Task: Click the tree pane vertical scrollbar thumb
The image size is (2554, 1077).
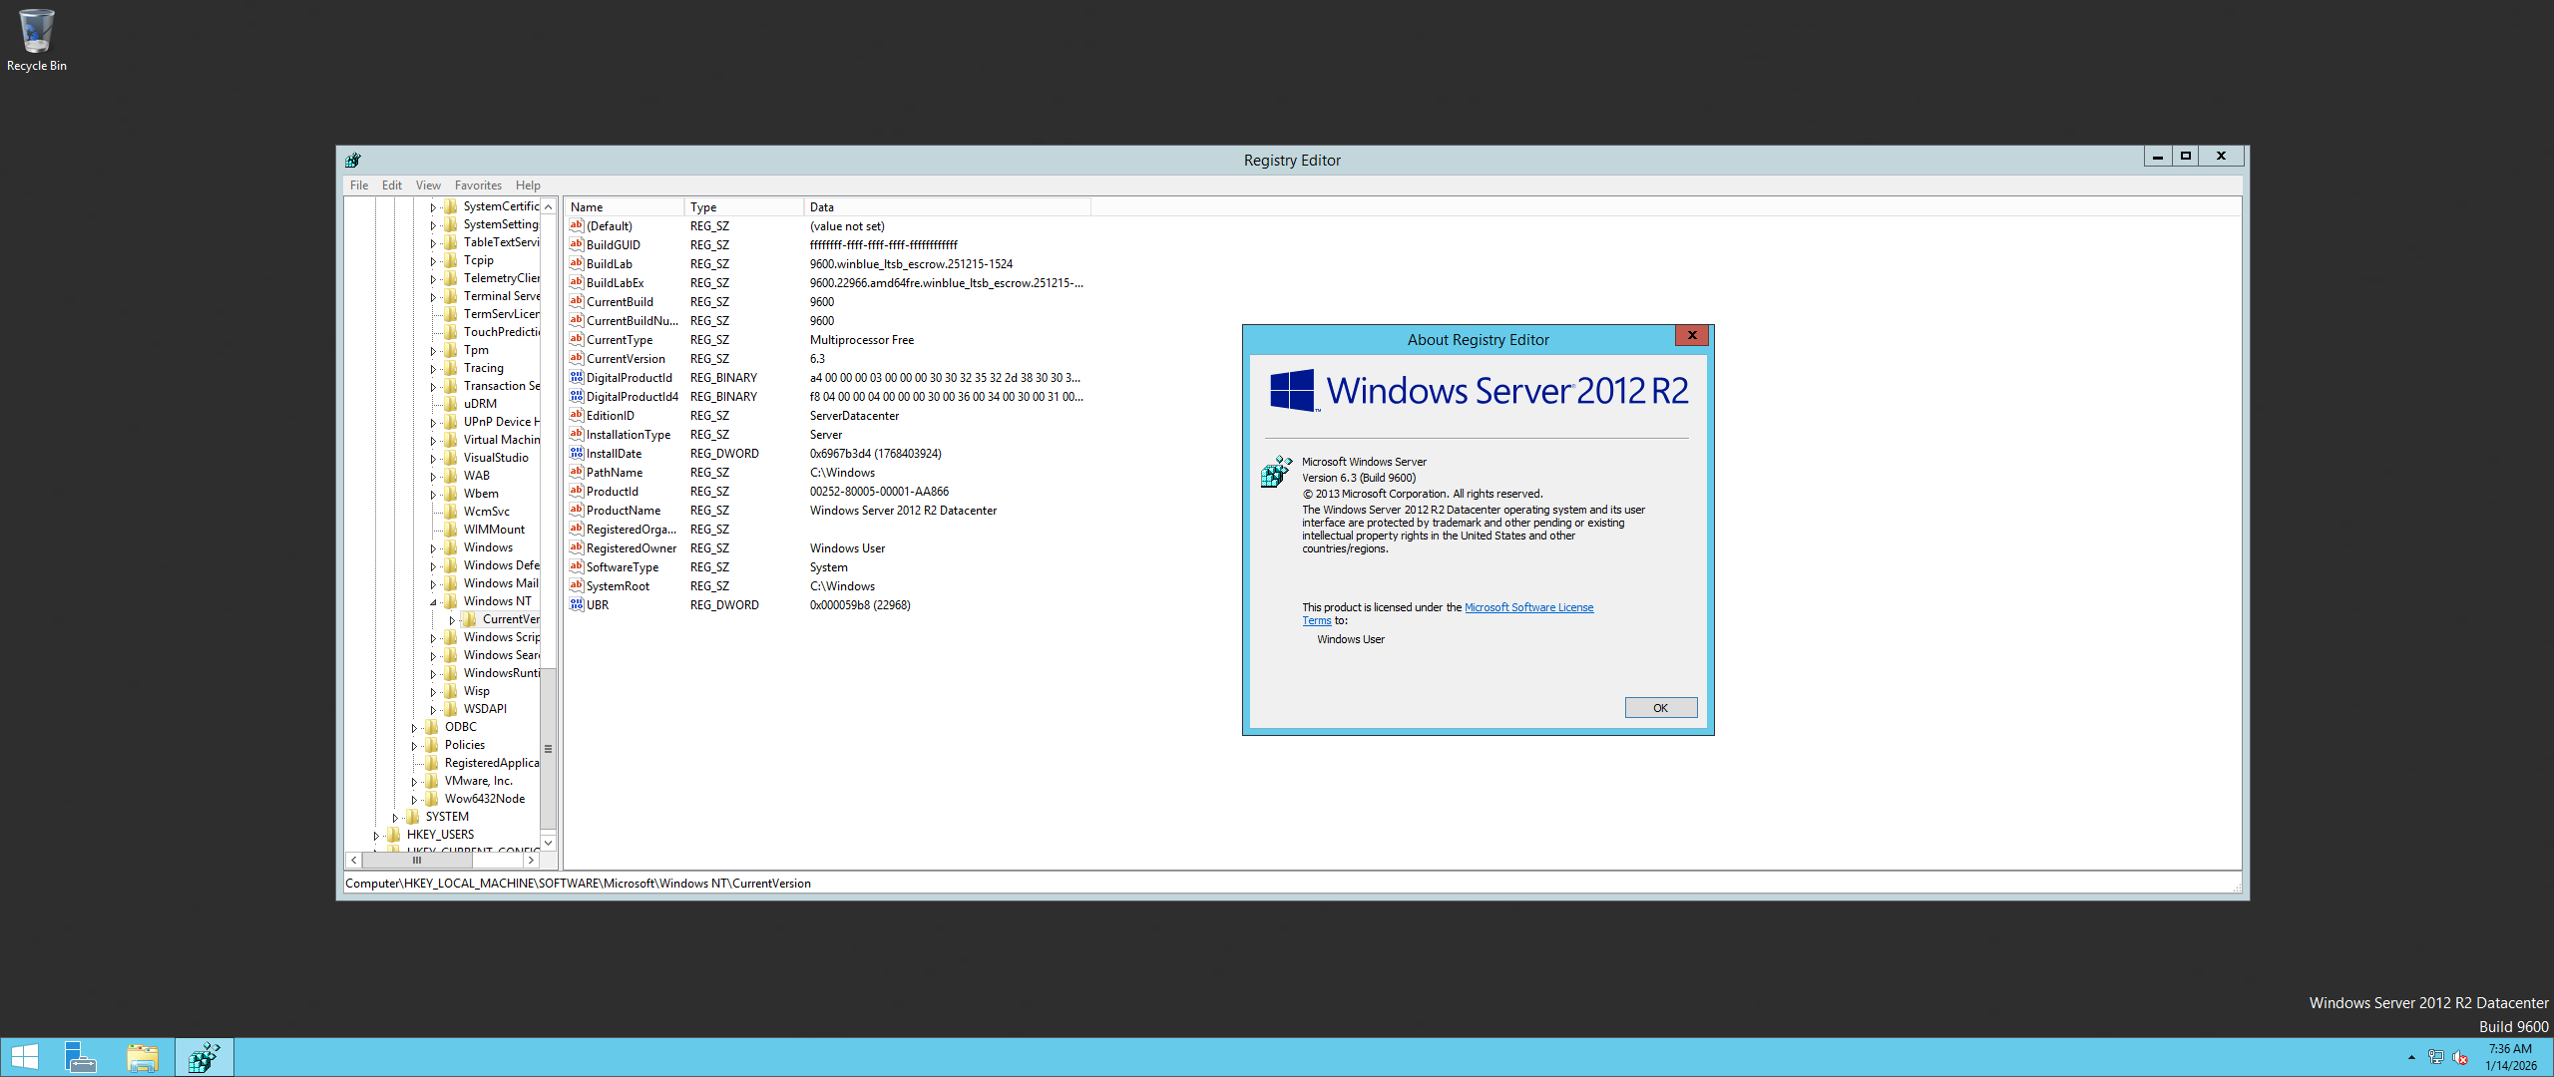Action: point(548,748)
